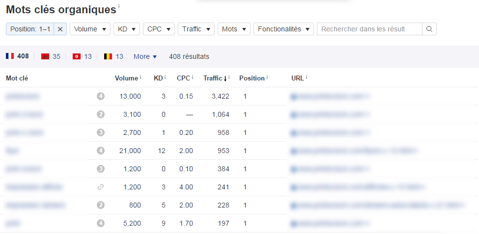Open URL link in traffic 228 row
The image size is (479, 234).
pos(378,206)
